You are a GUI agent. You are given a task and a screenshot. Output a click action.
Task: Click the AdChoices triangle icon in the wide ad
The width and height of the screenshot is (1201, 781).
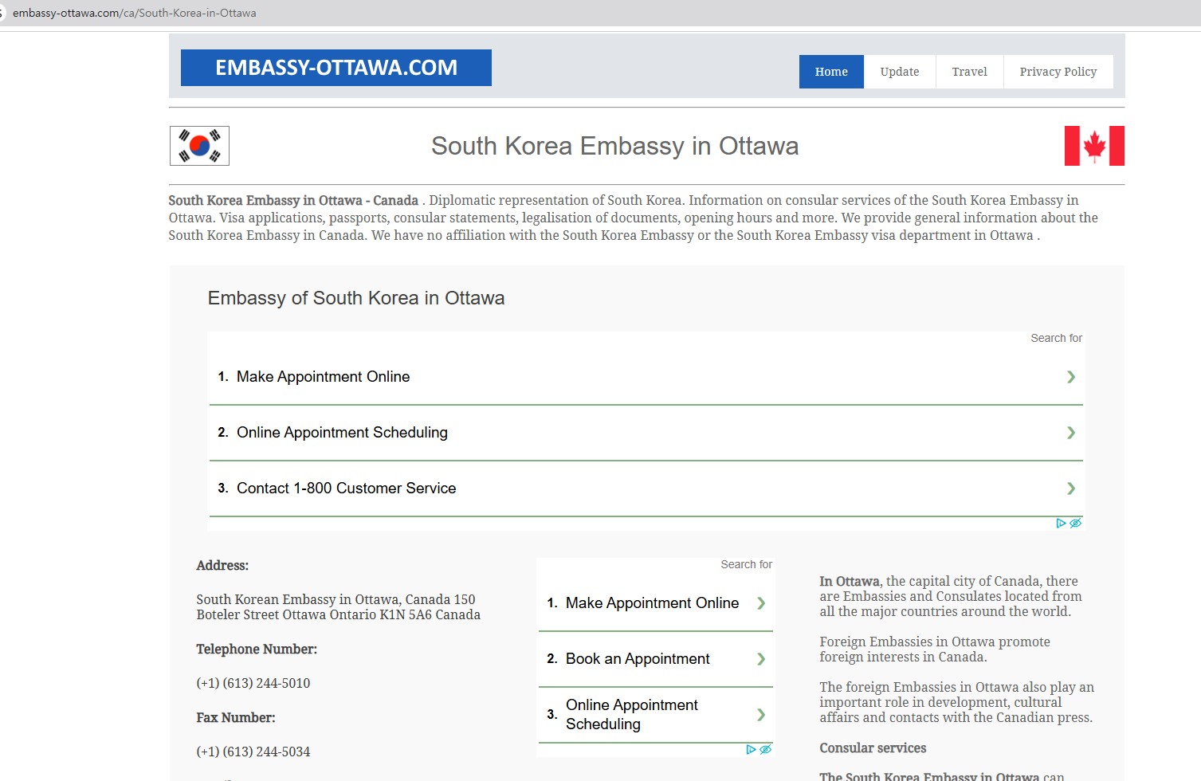pyautogui.click(x=1061, y=524)
